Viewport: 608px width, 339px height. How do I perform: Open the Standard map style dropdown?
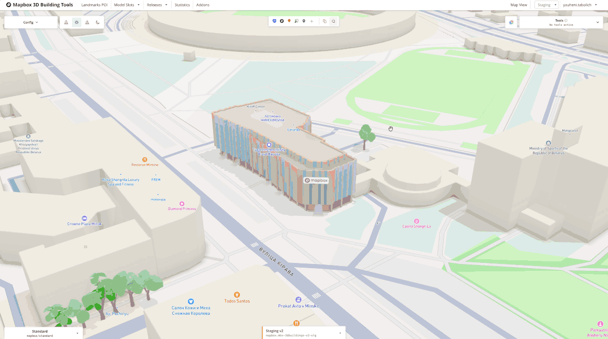coord(43,333)
